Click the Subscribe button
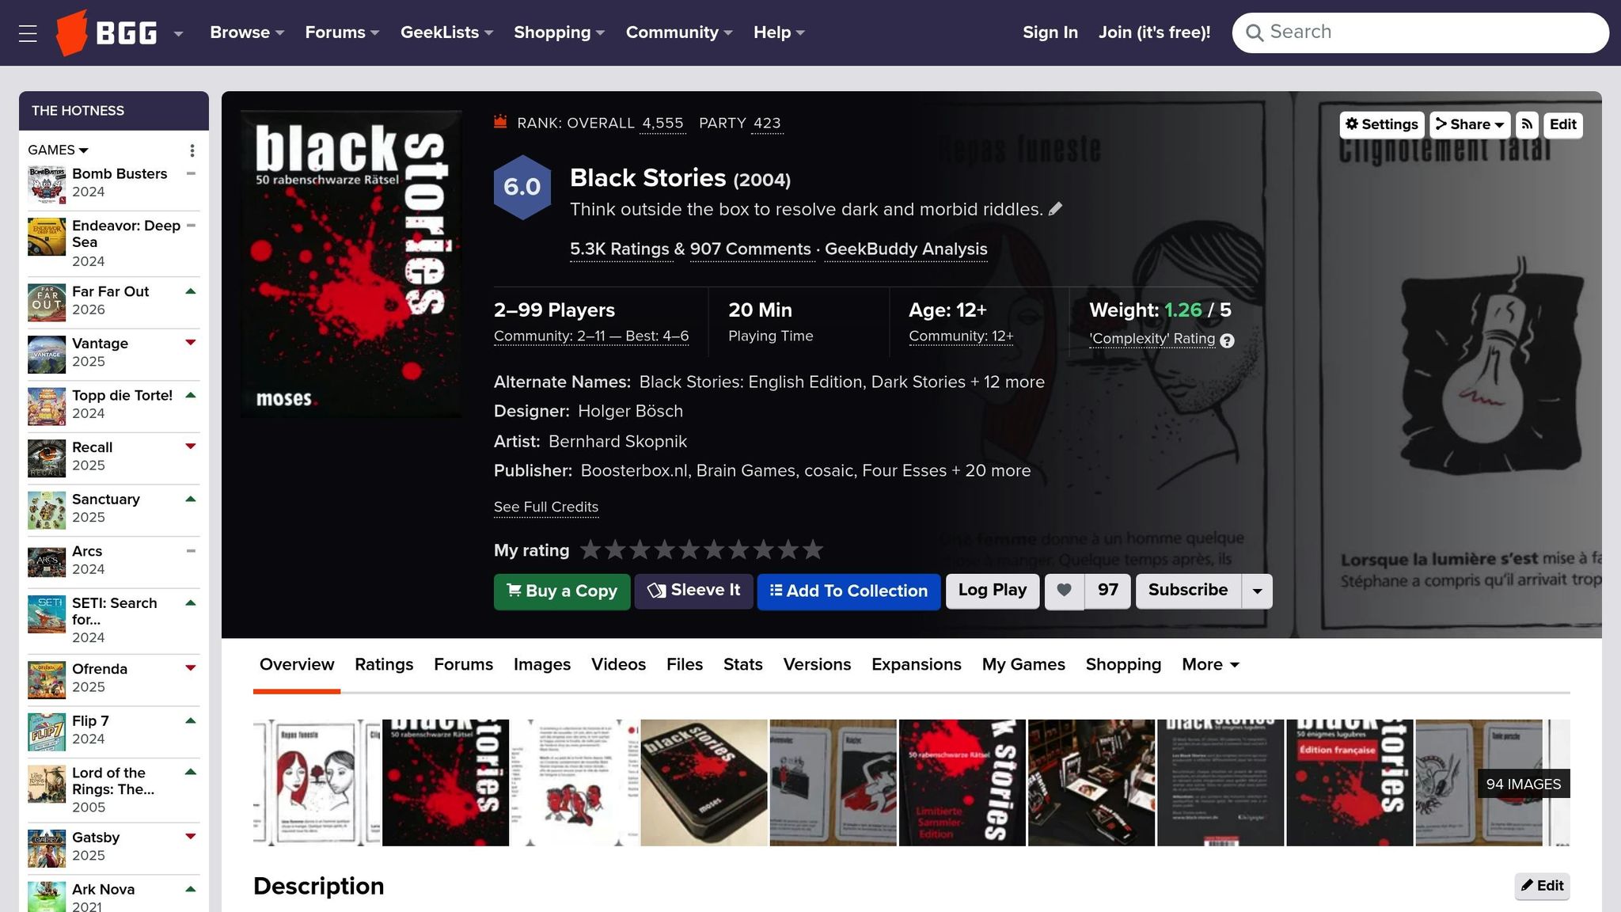 [x=1188, y=591]
